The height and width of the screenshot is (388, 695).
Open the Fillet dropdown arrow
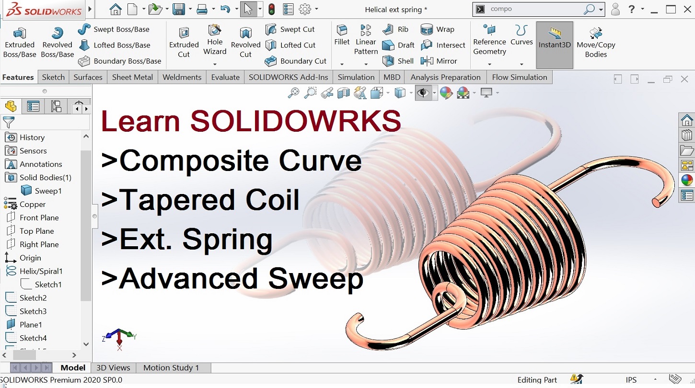(342, 64)
